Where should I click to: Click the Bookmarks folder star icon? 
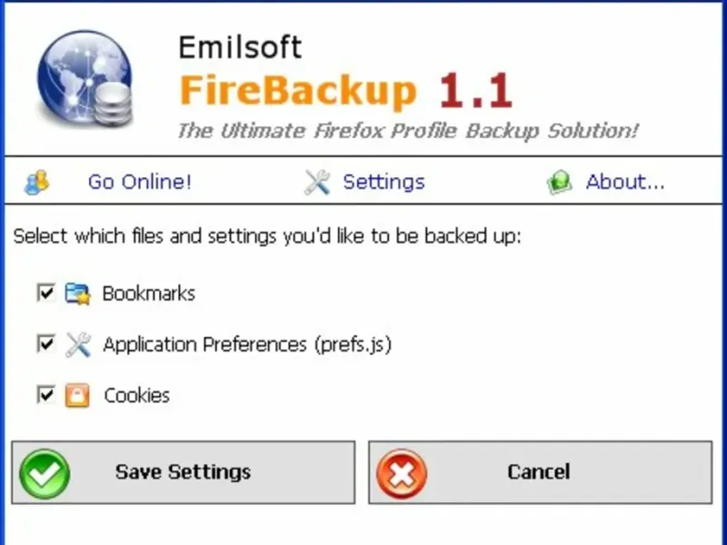tap(77, 294)
